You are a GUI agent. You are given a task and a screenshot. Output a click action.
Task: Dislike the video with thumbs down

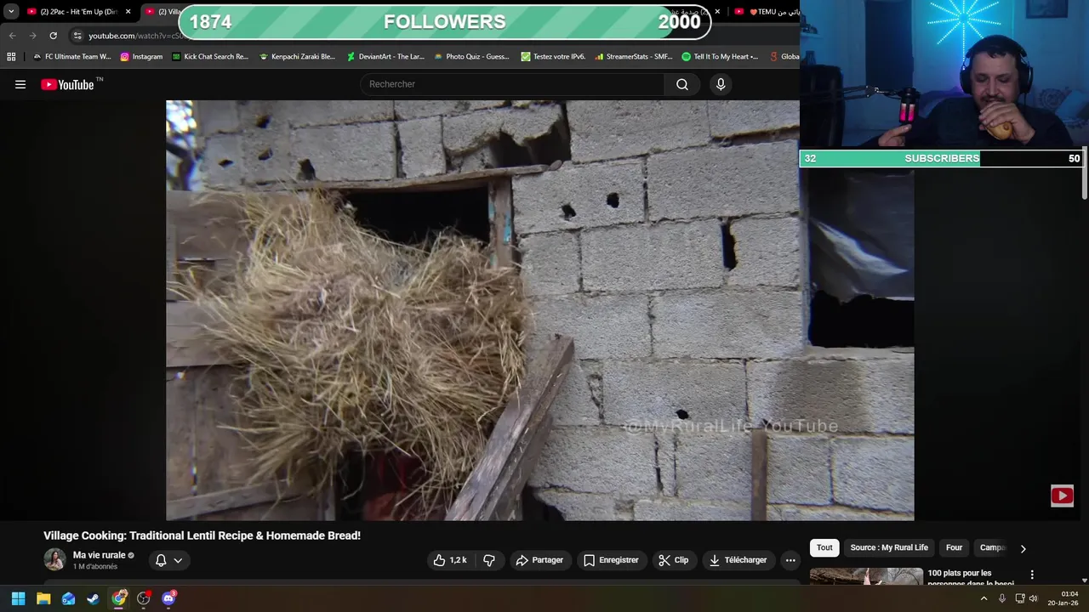(489, 560)
